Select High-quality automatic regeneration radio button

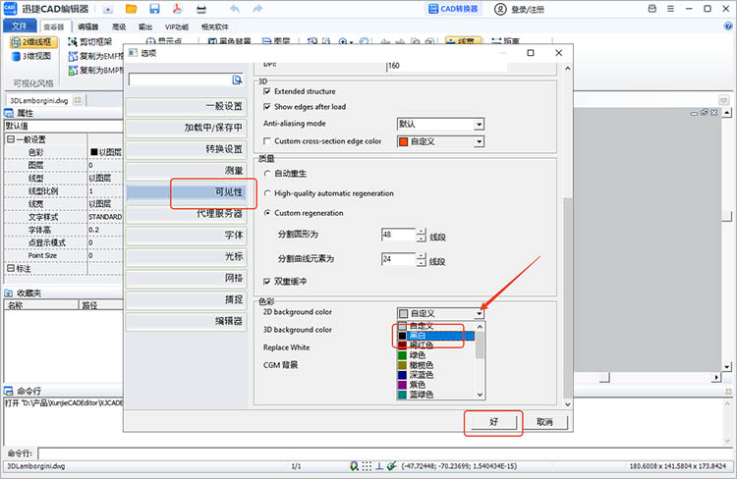[x=267, y=193]
